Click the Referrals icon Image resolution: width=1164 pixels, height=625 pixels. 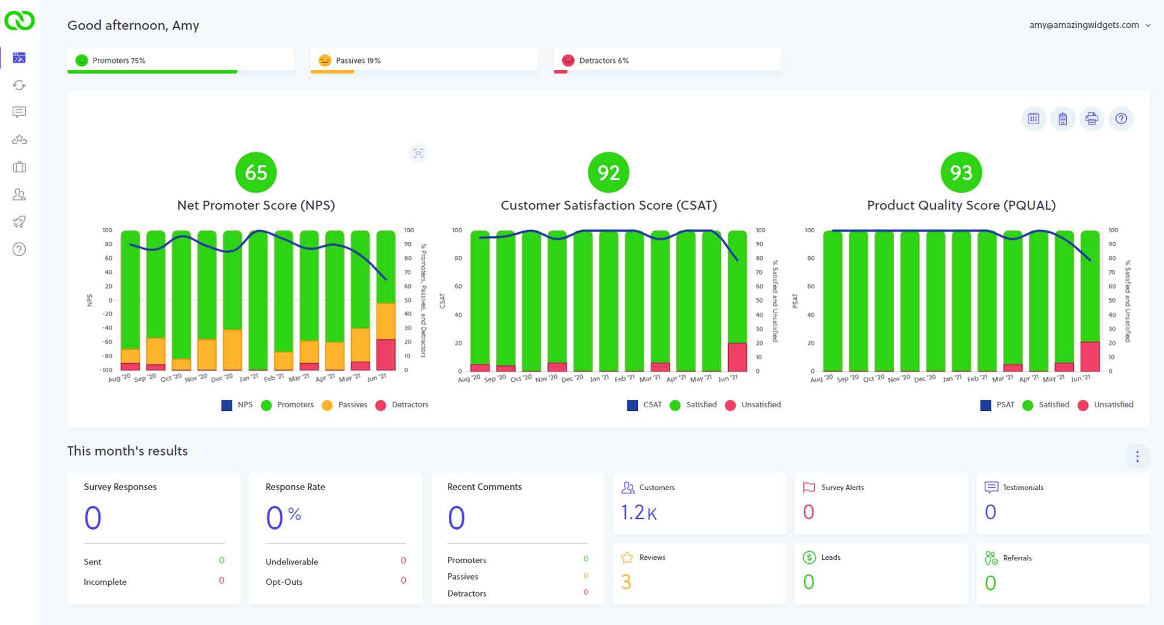(991, 558)
